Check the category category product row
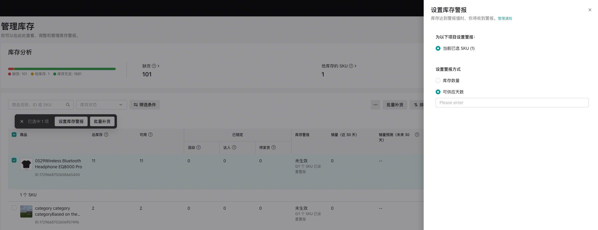598x230 pixels. point(14,208)
